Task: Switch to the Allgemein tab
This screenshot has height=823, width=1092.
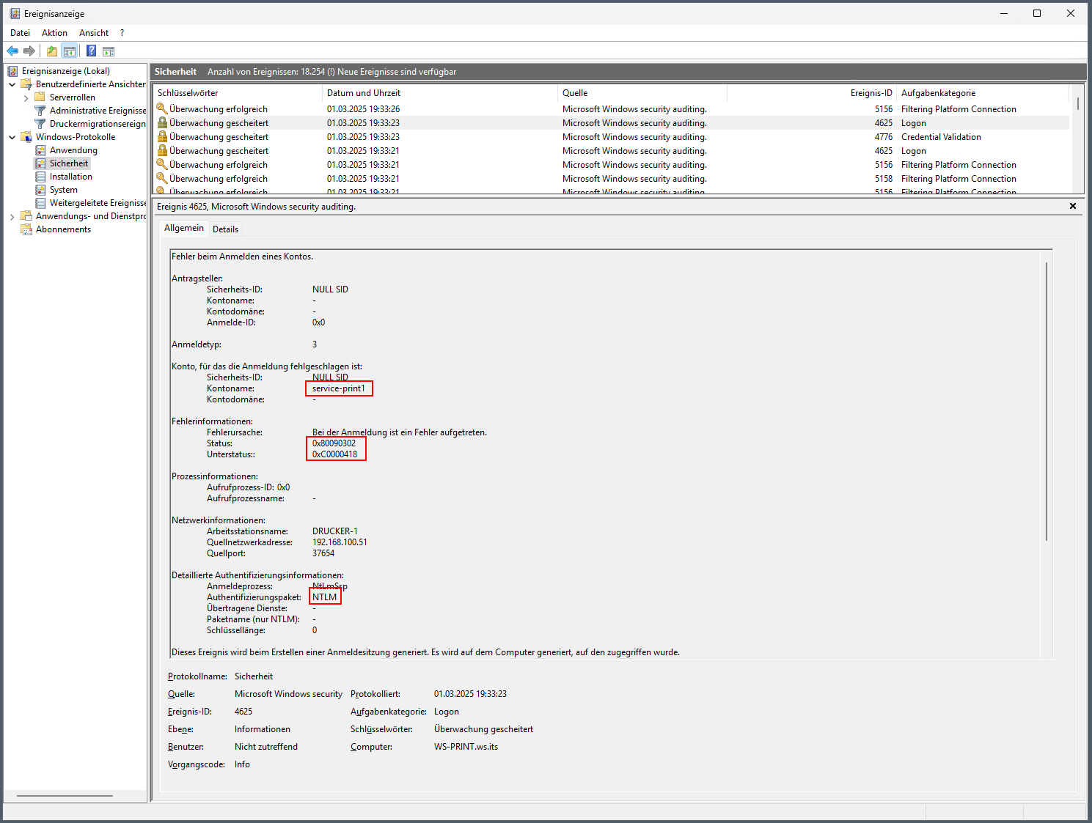Action: pos(184,228)
